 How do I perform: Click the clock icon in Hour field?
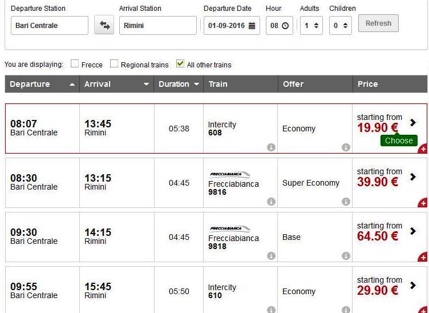click(285, 26)
